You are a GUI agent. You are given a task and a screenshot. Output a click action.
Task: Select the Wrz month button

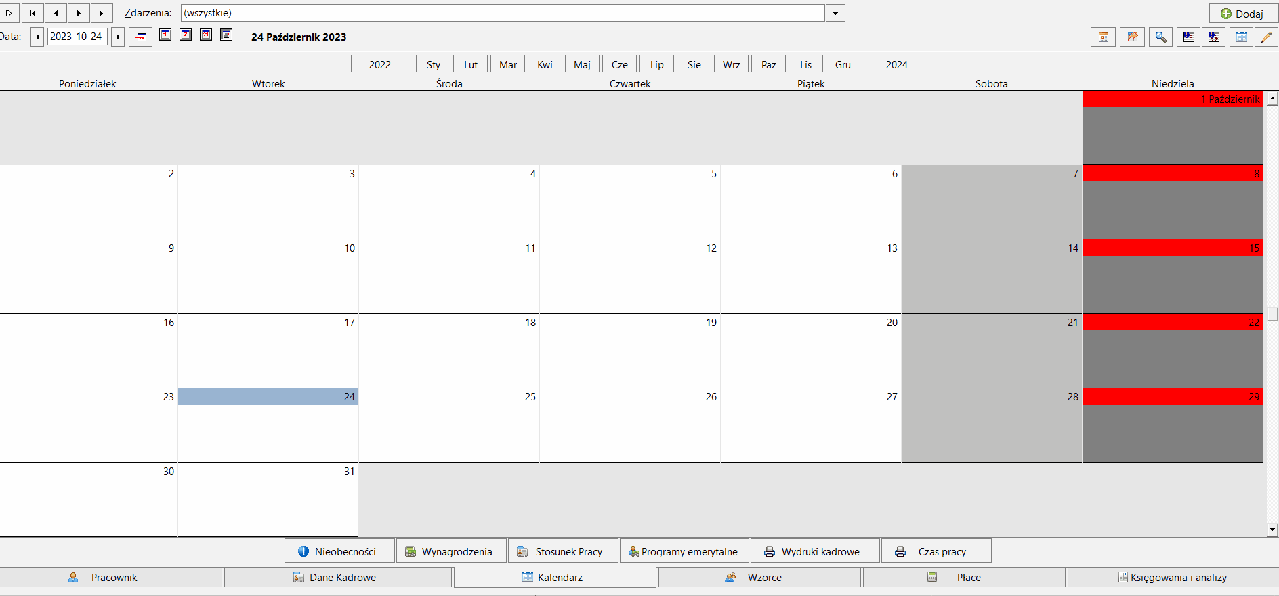coord(732,64)
